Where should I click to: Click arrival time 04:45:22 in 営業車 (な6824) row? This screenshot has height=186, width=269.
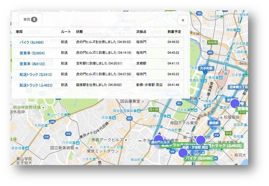click(173, 53)
